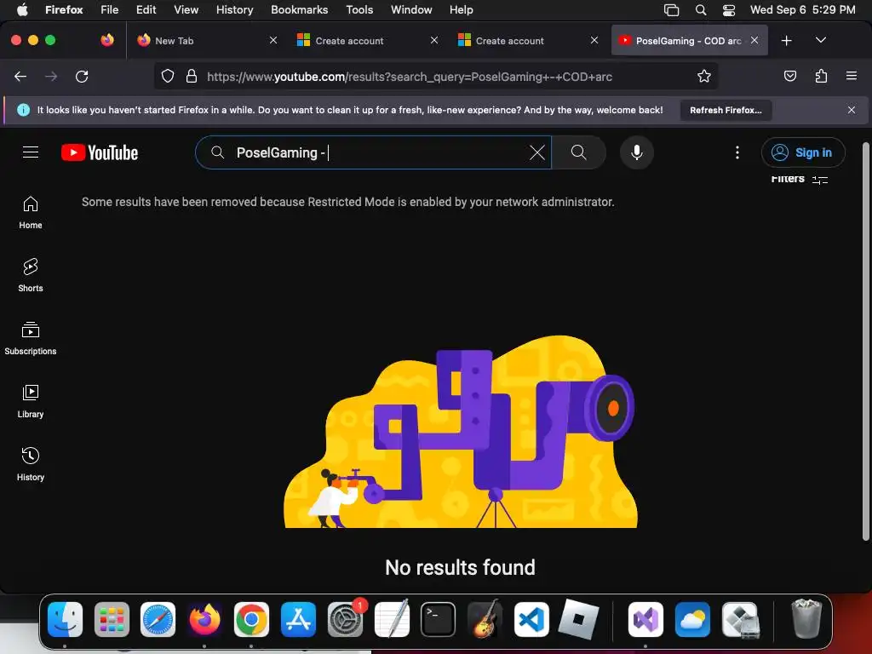Screen dimensions: 872x654
Task: Dismiss the Firefox notification bar
Action: point(852,110)
